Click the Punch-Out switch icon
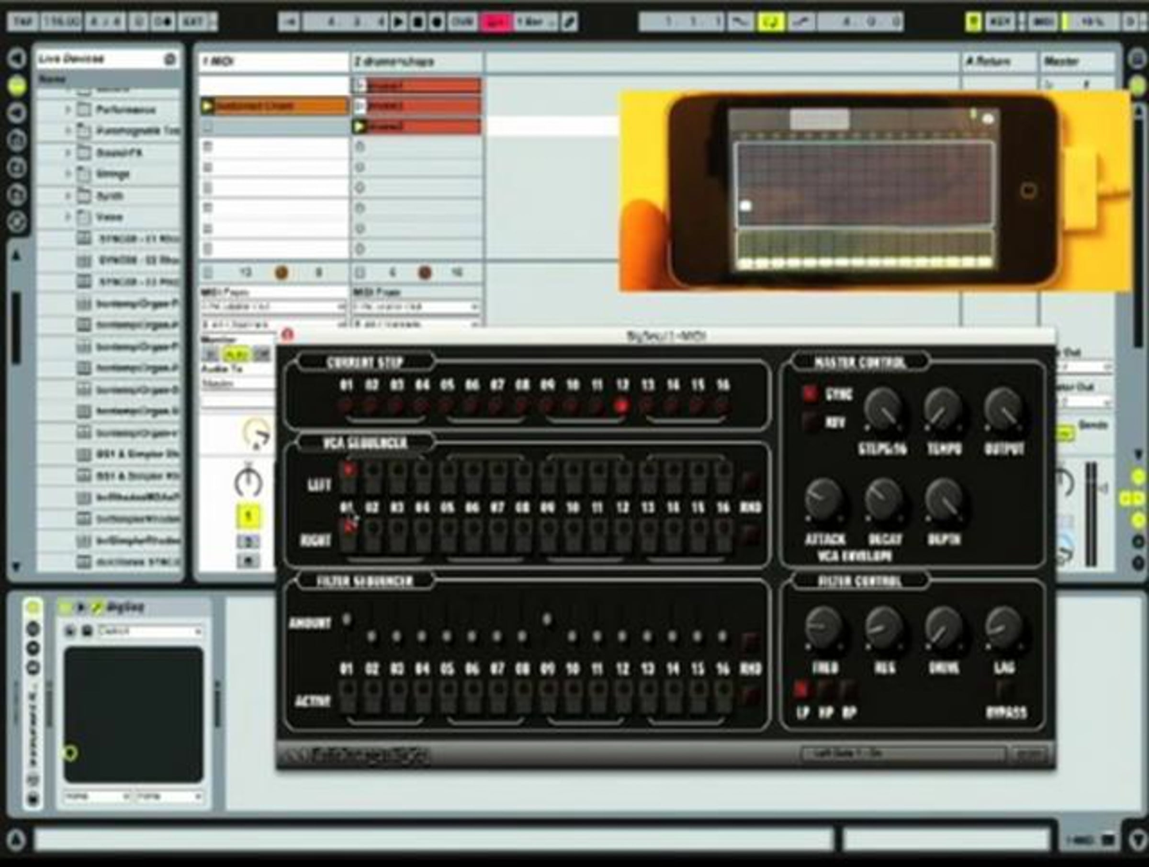 point(801,22)
